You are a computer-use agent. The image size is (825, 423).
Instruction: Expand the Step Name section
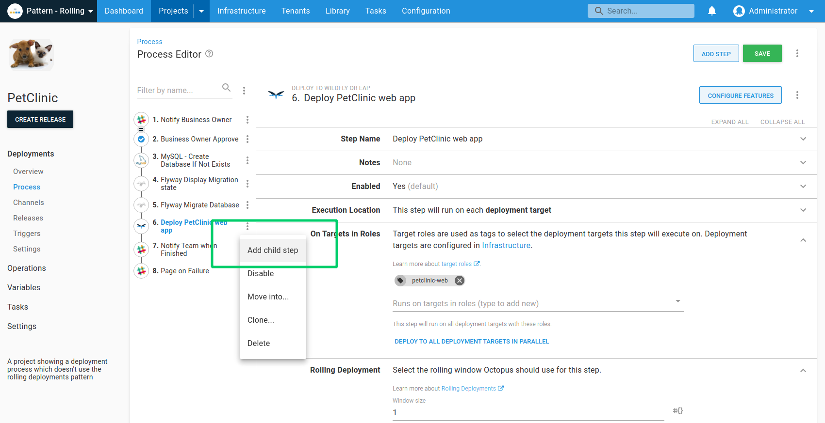[x=803, y=139]
